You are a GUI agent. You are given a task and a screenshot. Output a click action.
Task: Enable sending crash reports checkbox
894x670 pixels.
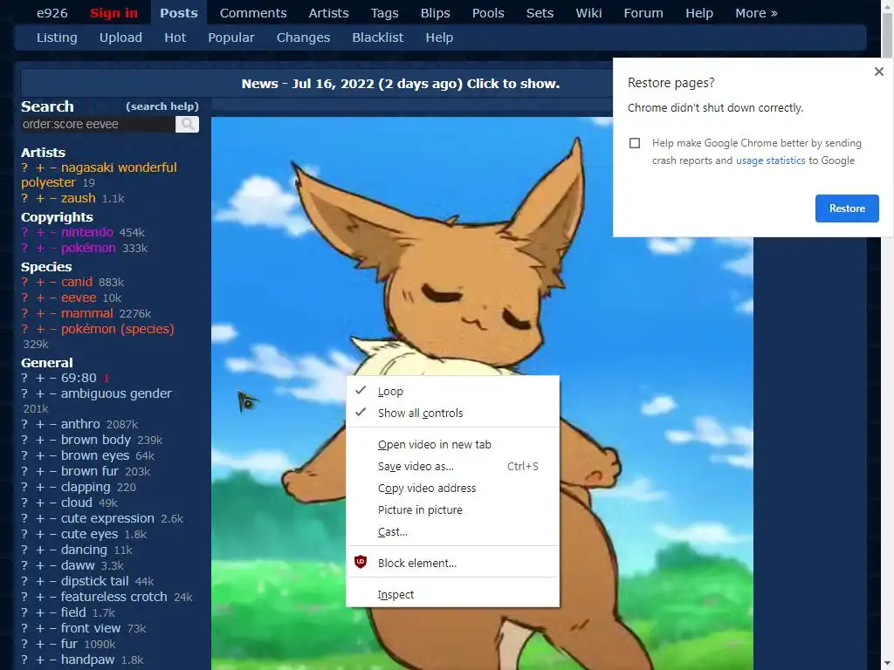[x=635, y=143]
